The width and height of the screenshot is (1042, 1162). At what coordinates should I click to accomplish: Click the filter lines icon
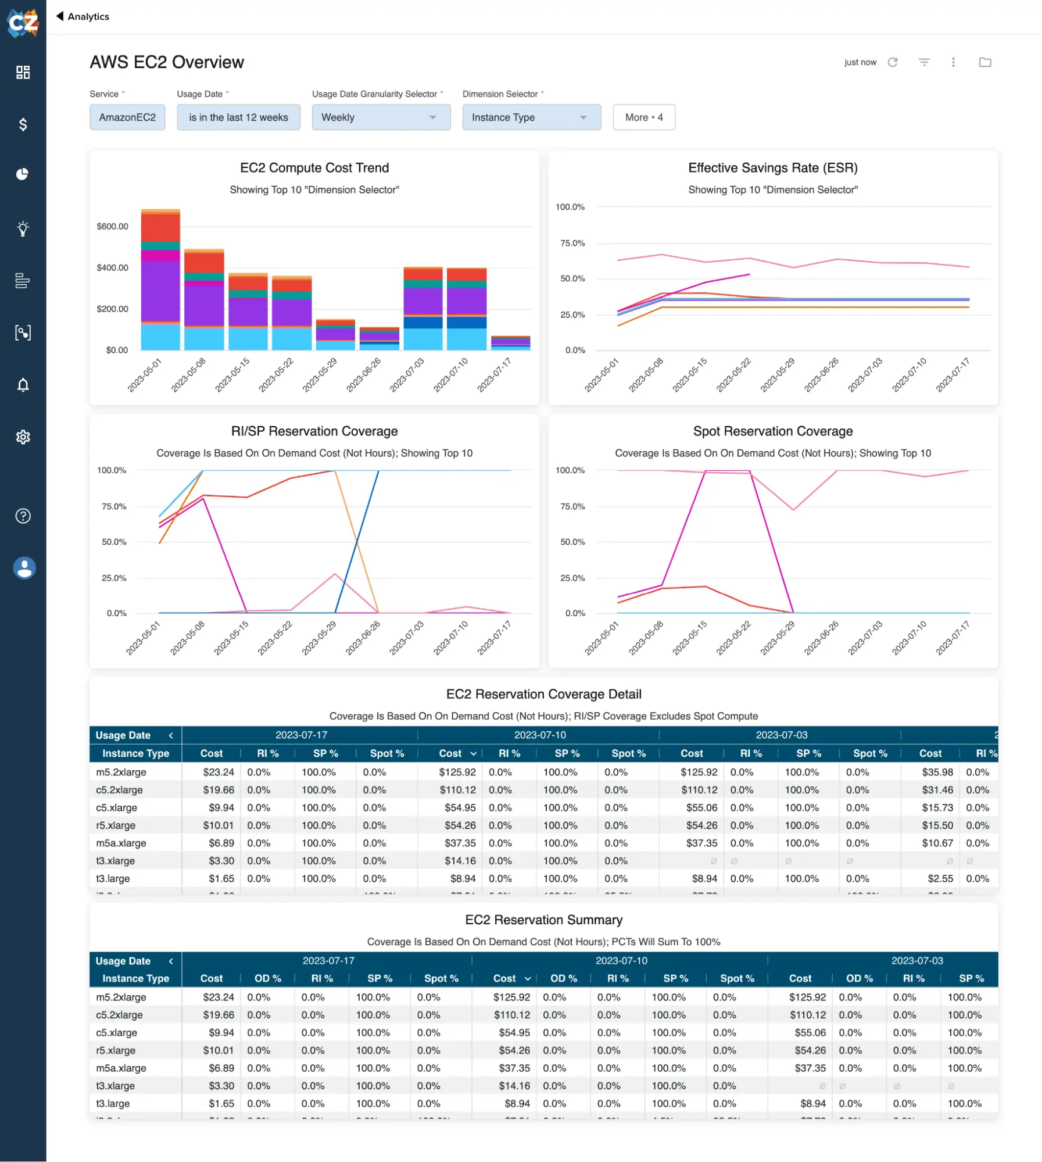tap(924, 62)
